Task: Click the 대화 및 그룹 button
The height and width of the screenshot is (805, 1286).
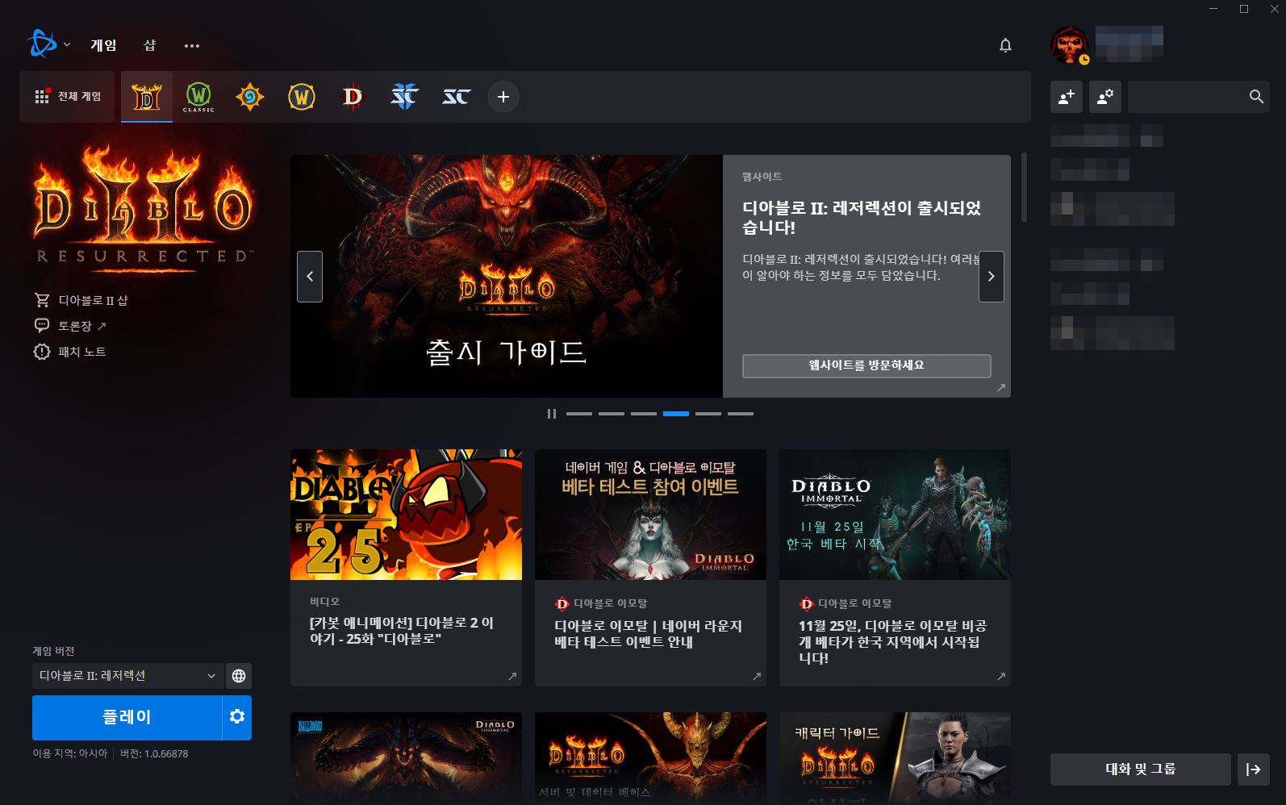Action: coord(1141,770)
